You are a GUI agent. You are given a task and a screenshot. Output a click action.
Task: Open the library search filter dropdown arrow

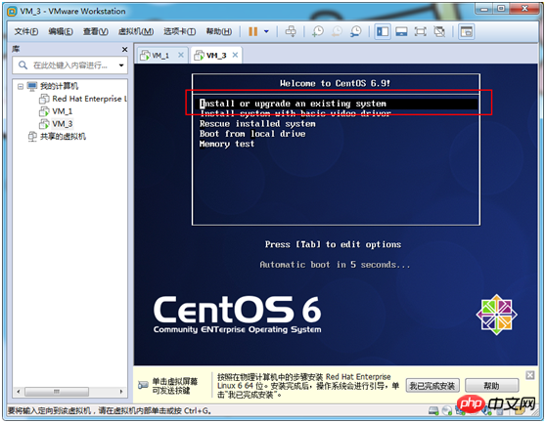click(121, 65)
